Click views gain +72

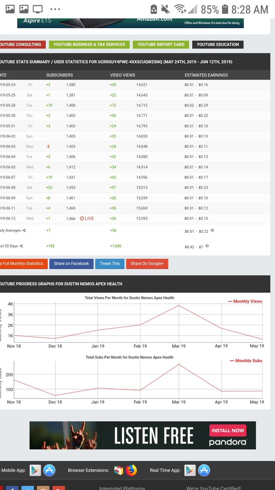click(x=113, y=105)
